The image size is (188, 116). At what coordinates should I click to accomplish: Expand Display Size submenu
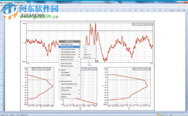pos(69,90)
